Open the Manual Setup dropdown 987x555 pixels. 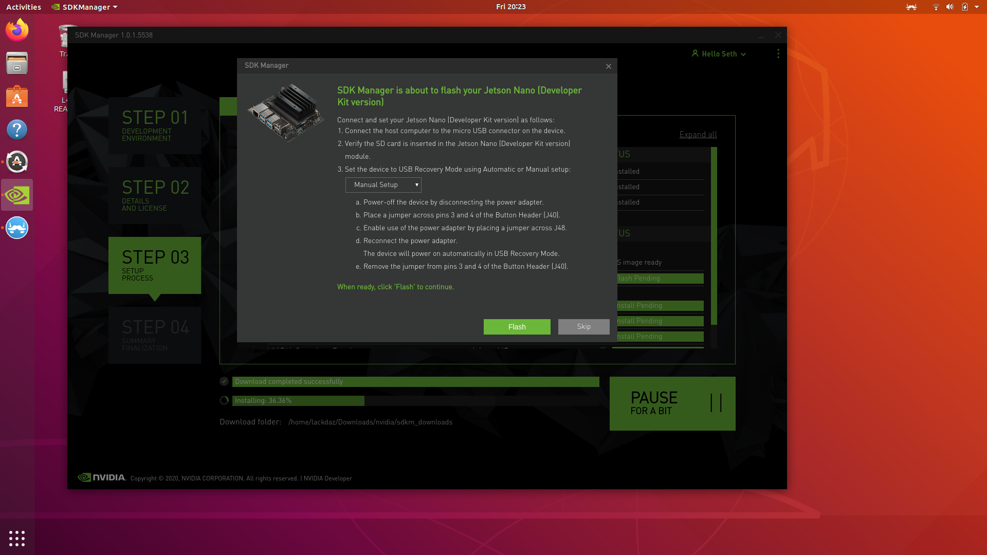[x=383, y=185]
